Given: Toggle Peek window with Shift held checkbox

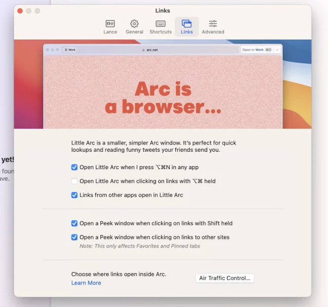Looking at the screenshot, I should click(x=74, y=223).
